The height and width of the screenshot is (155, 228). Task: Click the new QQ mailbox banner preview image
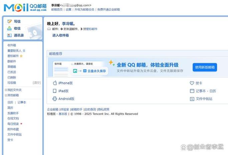click(80, 68)
